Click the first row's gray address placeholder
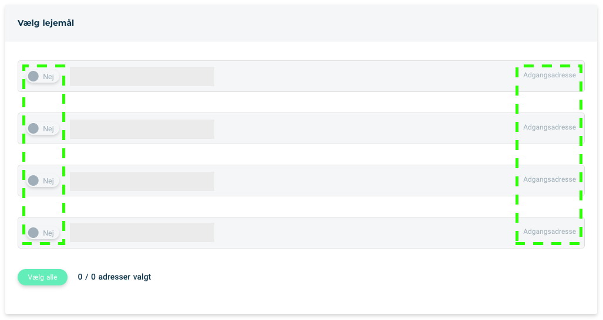Screen dimensions: 603x320 coord(142,76)
